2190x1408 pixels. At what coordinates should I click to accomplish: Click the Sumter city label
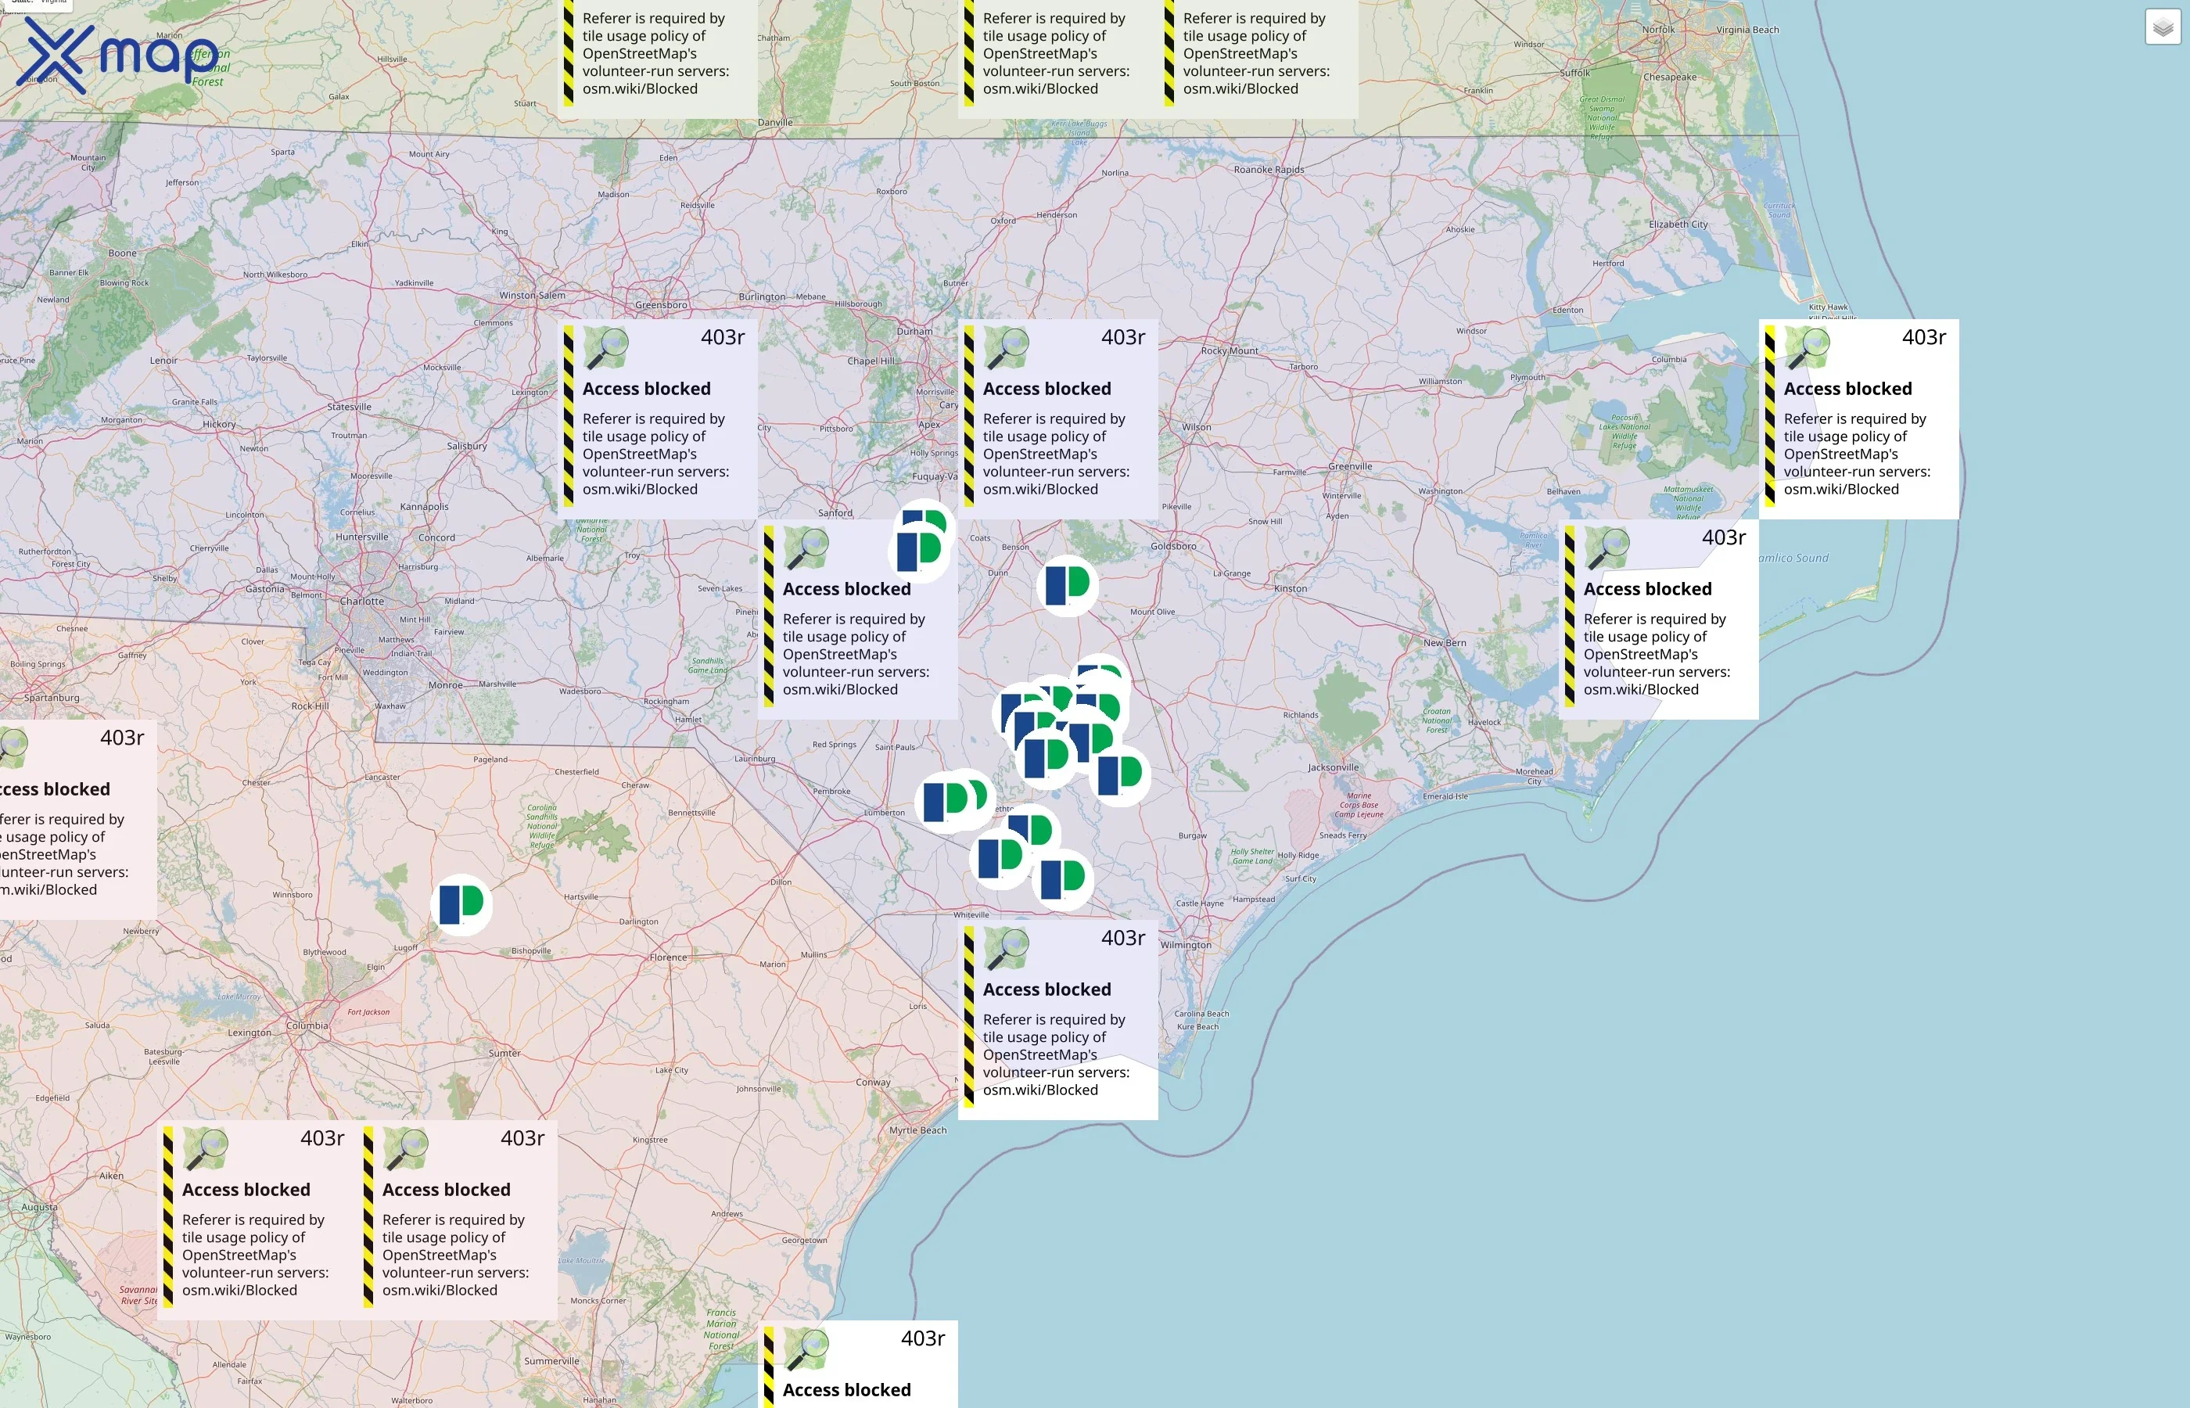[504, 1053]
